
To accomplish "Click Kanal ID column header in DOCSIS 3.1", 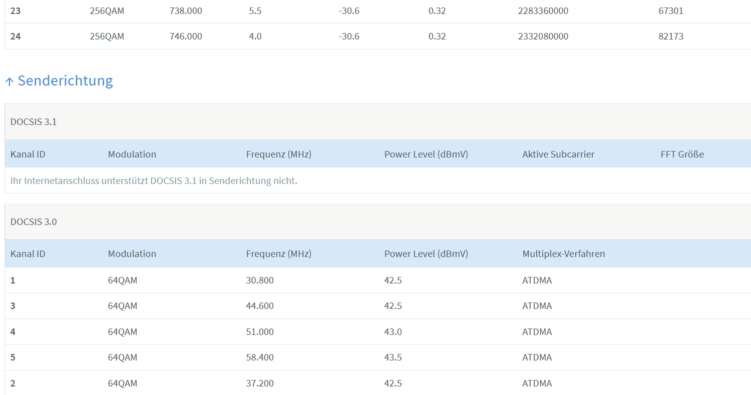I will click(28, 154).
